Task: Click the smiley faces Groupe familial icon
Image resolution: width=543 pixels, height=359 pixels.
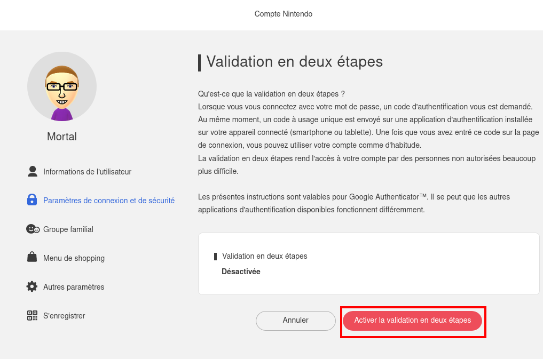Action: pyautogui.click(x=33, y=229)
